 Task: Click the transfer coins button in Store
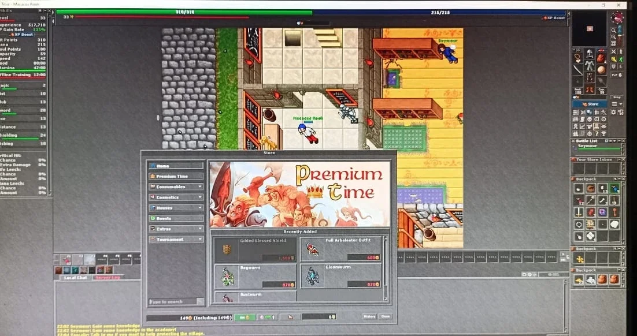pyautogui.click(x=267, y=316)
